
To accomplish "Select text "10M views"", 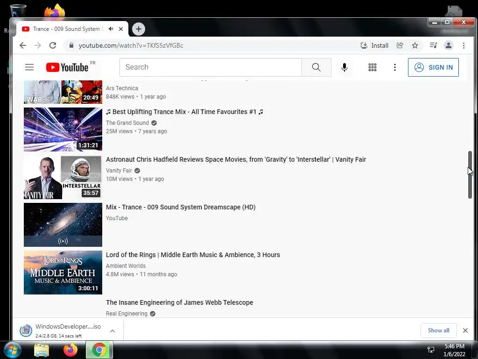I will coord(119,179).
